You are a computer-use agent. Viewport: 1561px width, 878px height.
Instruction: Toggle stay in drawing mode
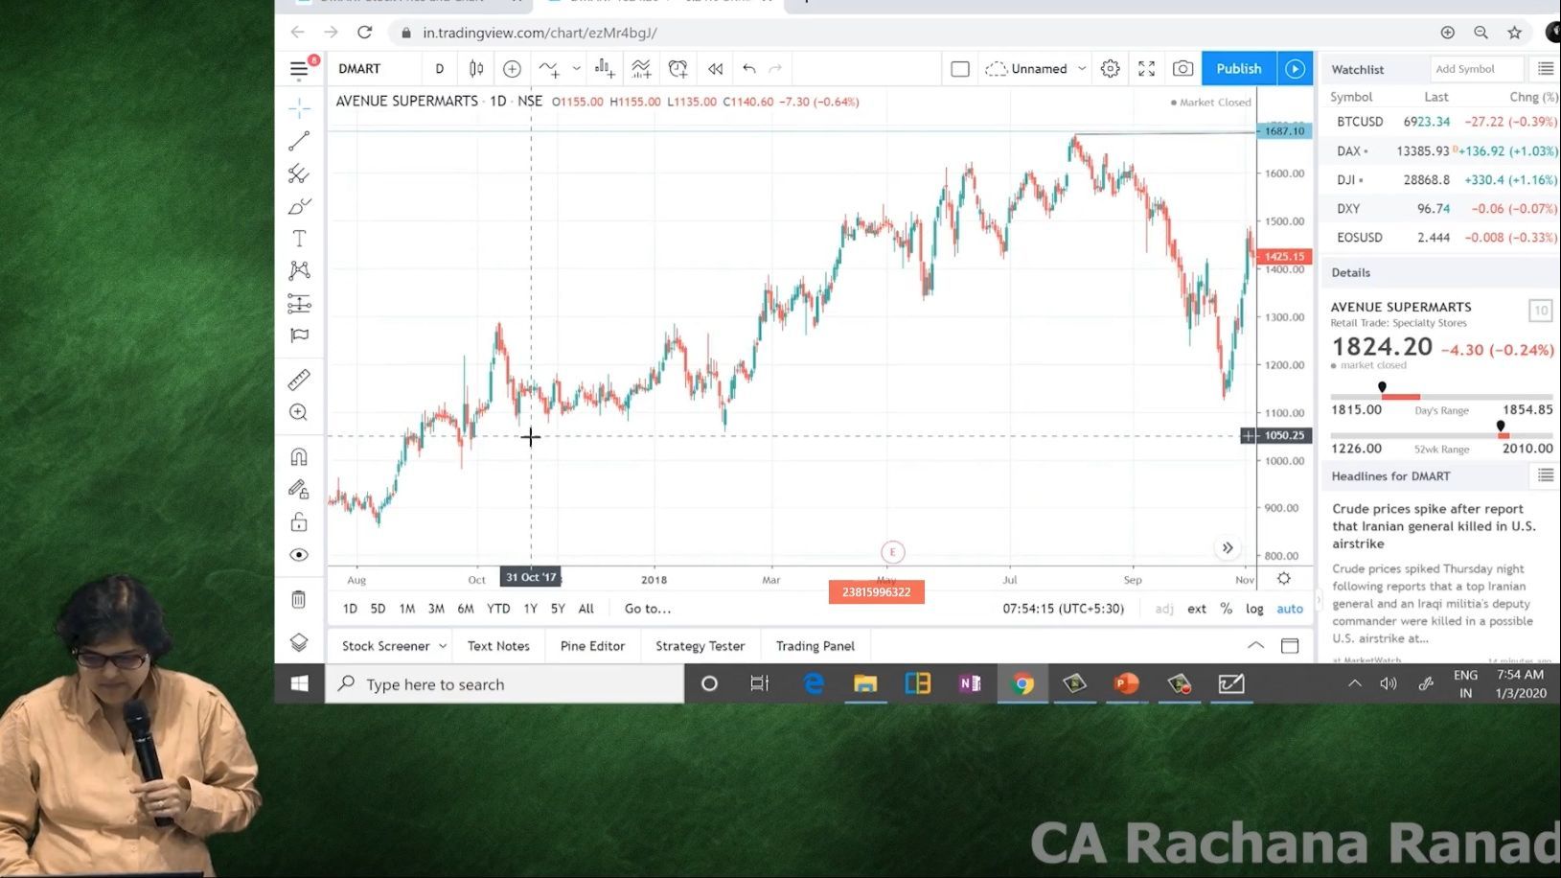coord(299,489)
